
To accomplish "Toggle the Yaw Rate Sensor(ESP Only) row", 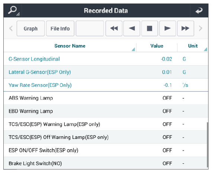I will (x=106, y=85).
